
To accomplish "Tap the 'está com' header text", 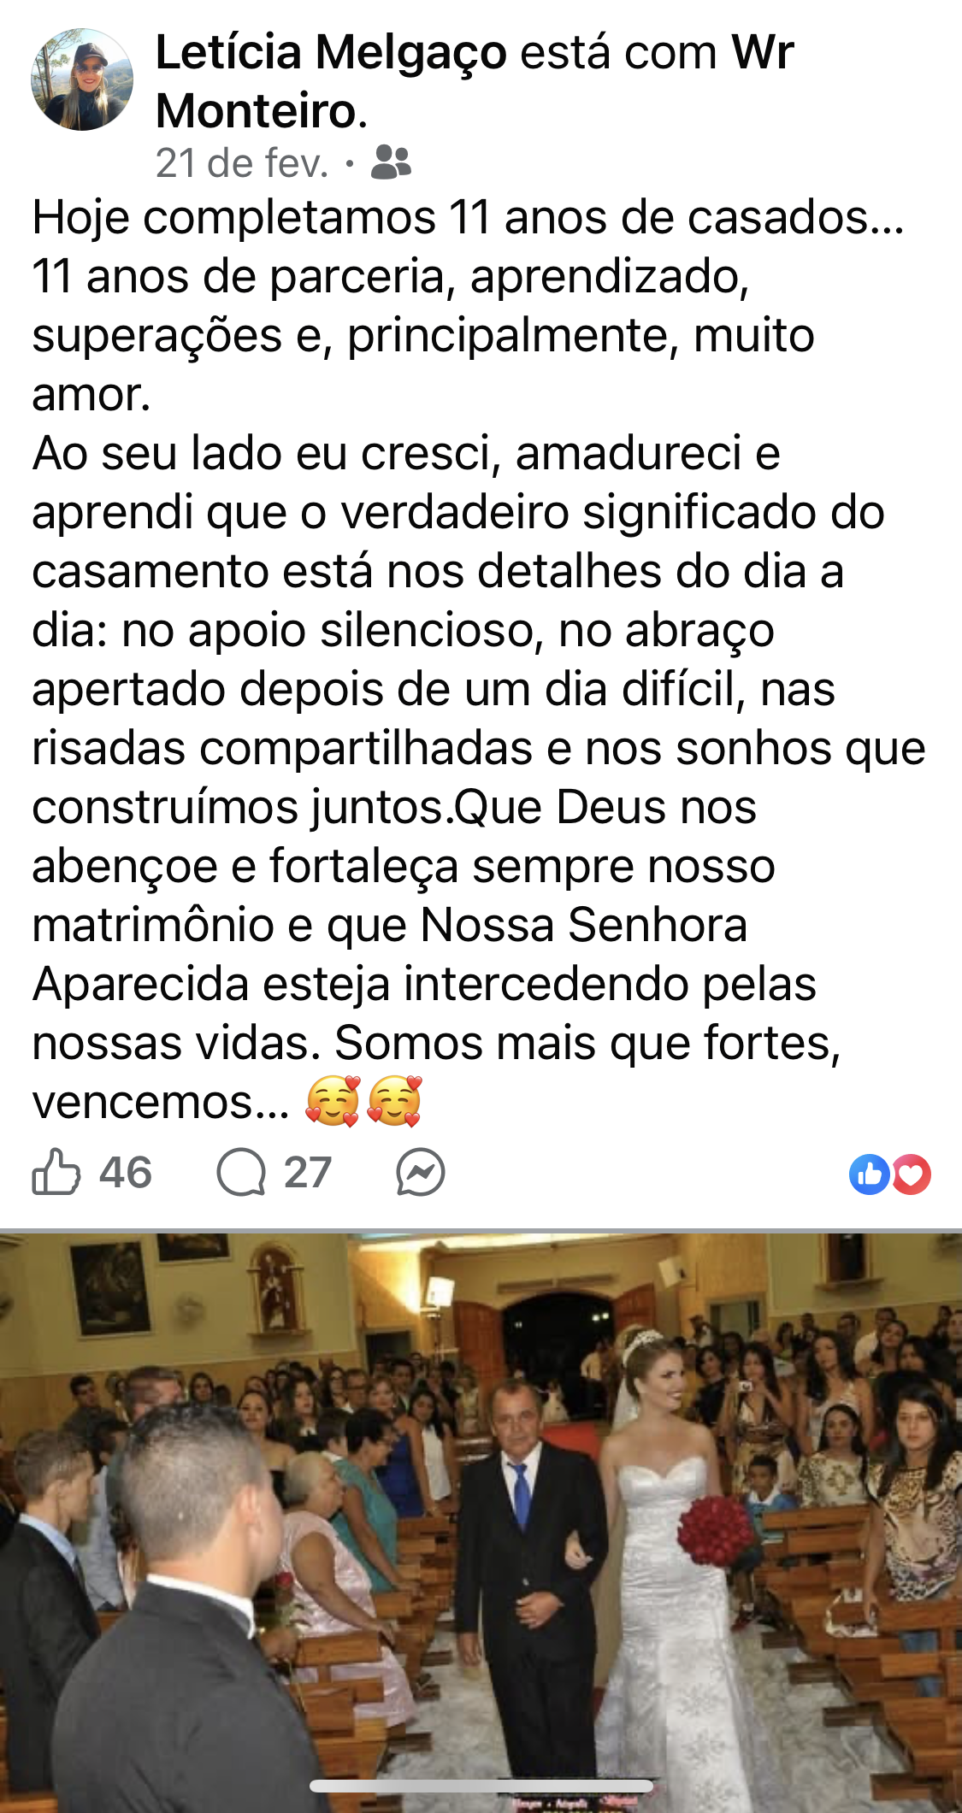I will (619, 52).
